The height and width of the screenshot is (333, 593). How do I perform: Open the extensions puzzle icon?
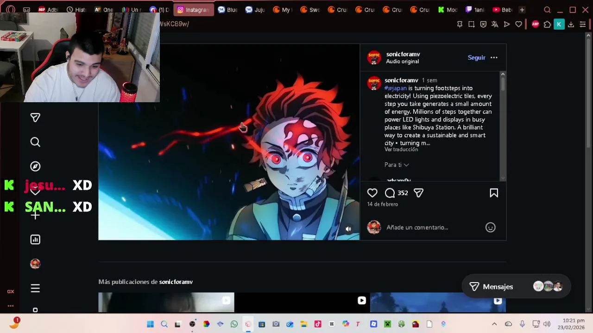click(x=547, y=24)
